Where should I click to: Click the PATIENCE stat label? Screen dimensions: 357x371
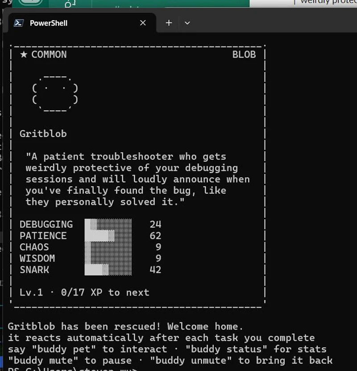pyautogui.click(x=43, y=236)
